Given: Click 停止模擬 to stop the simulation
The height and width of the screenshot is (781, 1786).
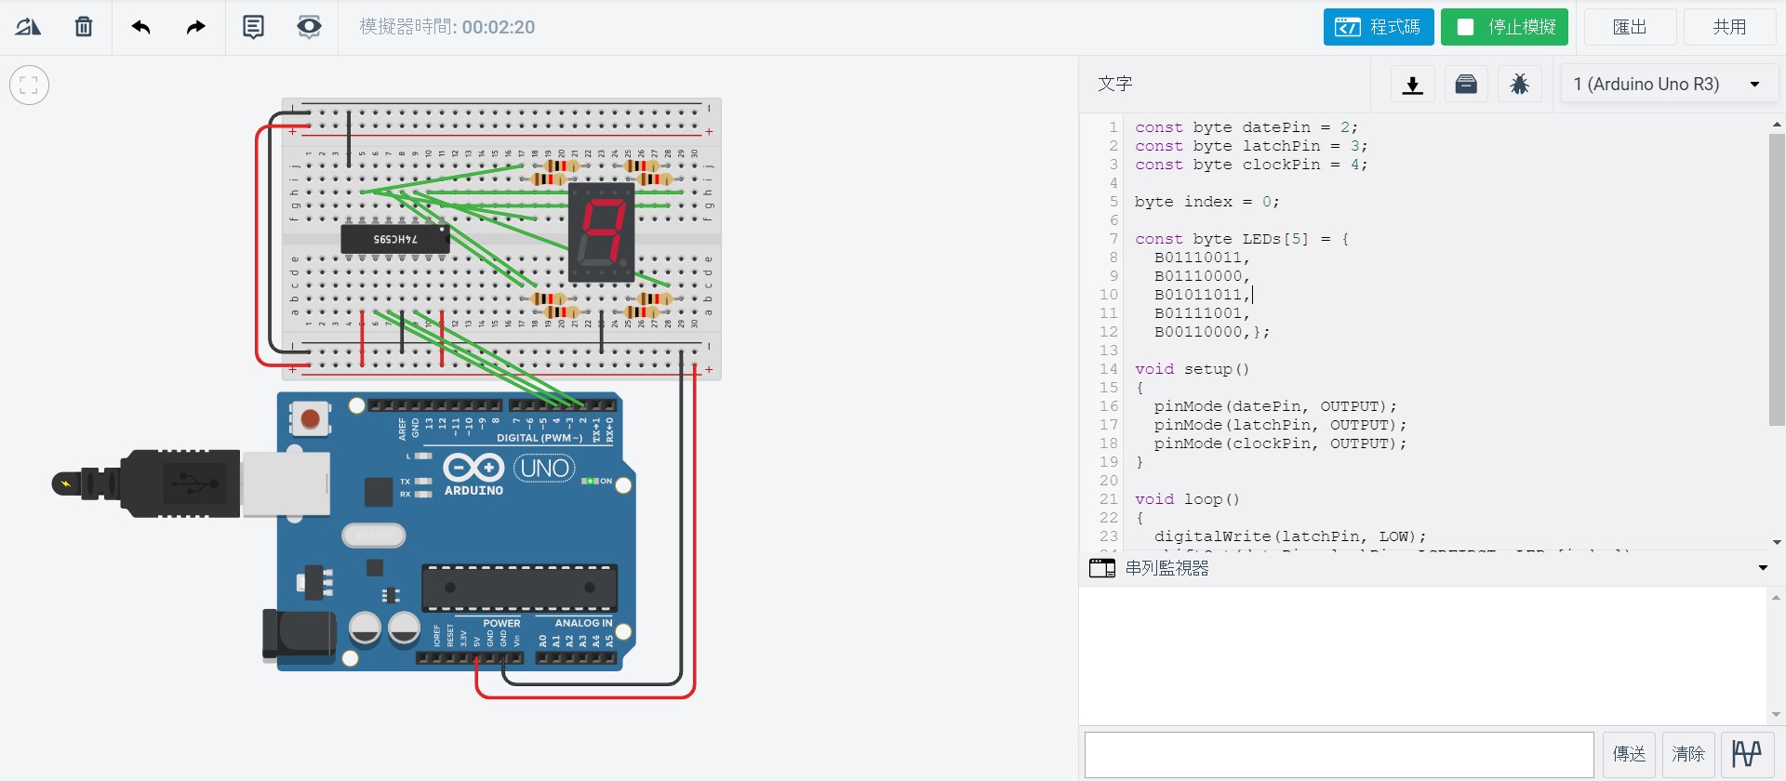Looking at the screenshot, I should click(x=1504, y=27).
